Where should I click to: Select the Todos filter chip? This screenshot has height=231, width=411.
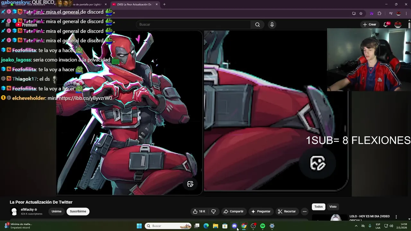coord(319,207)
